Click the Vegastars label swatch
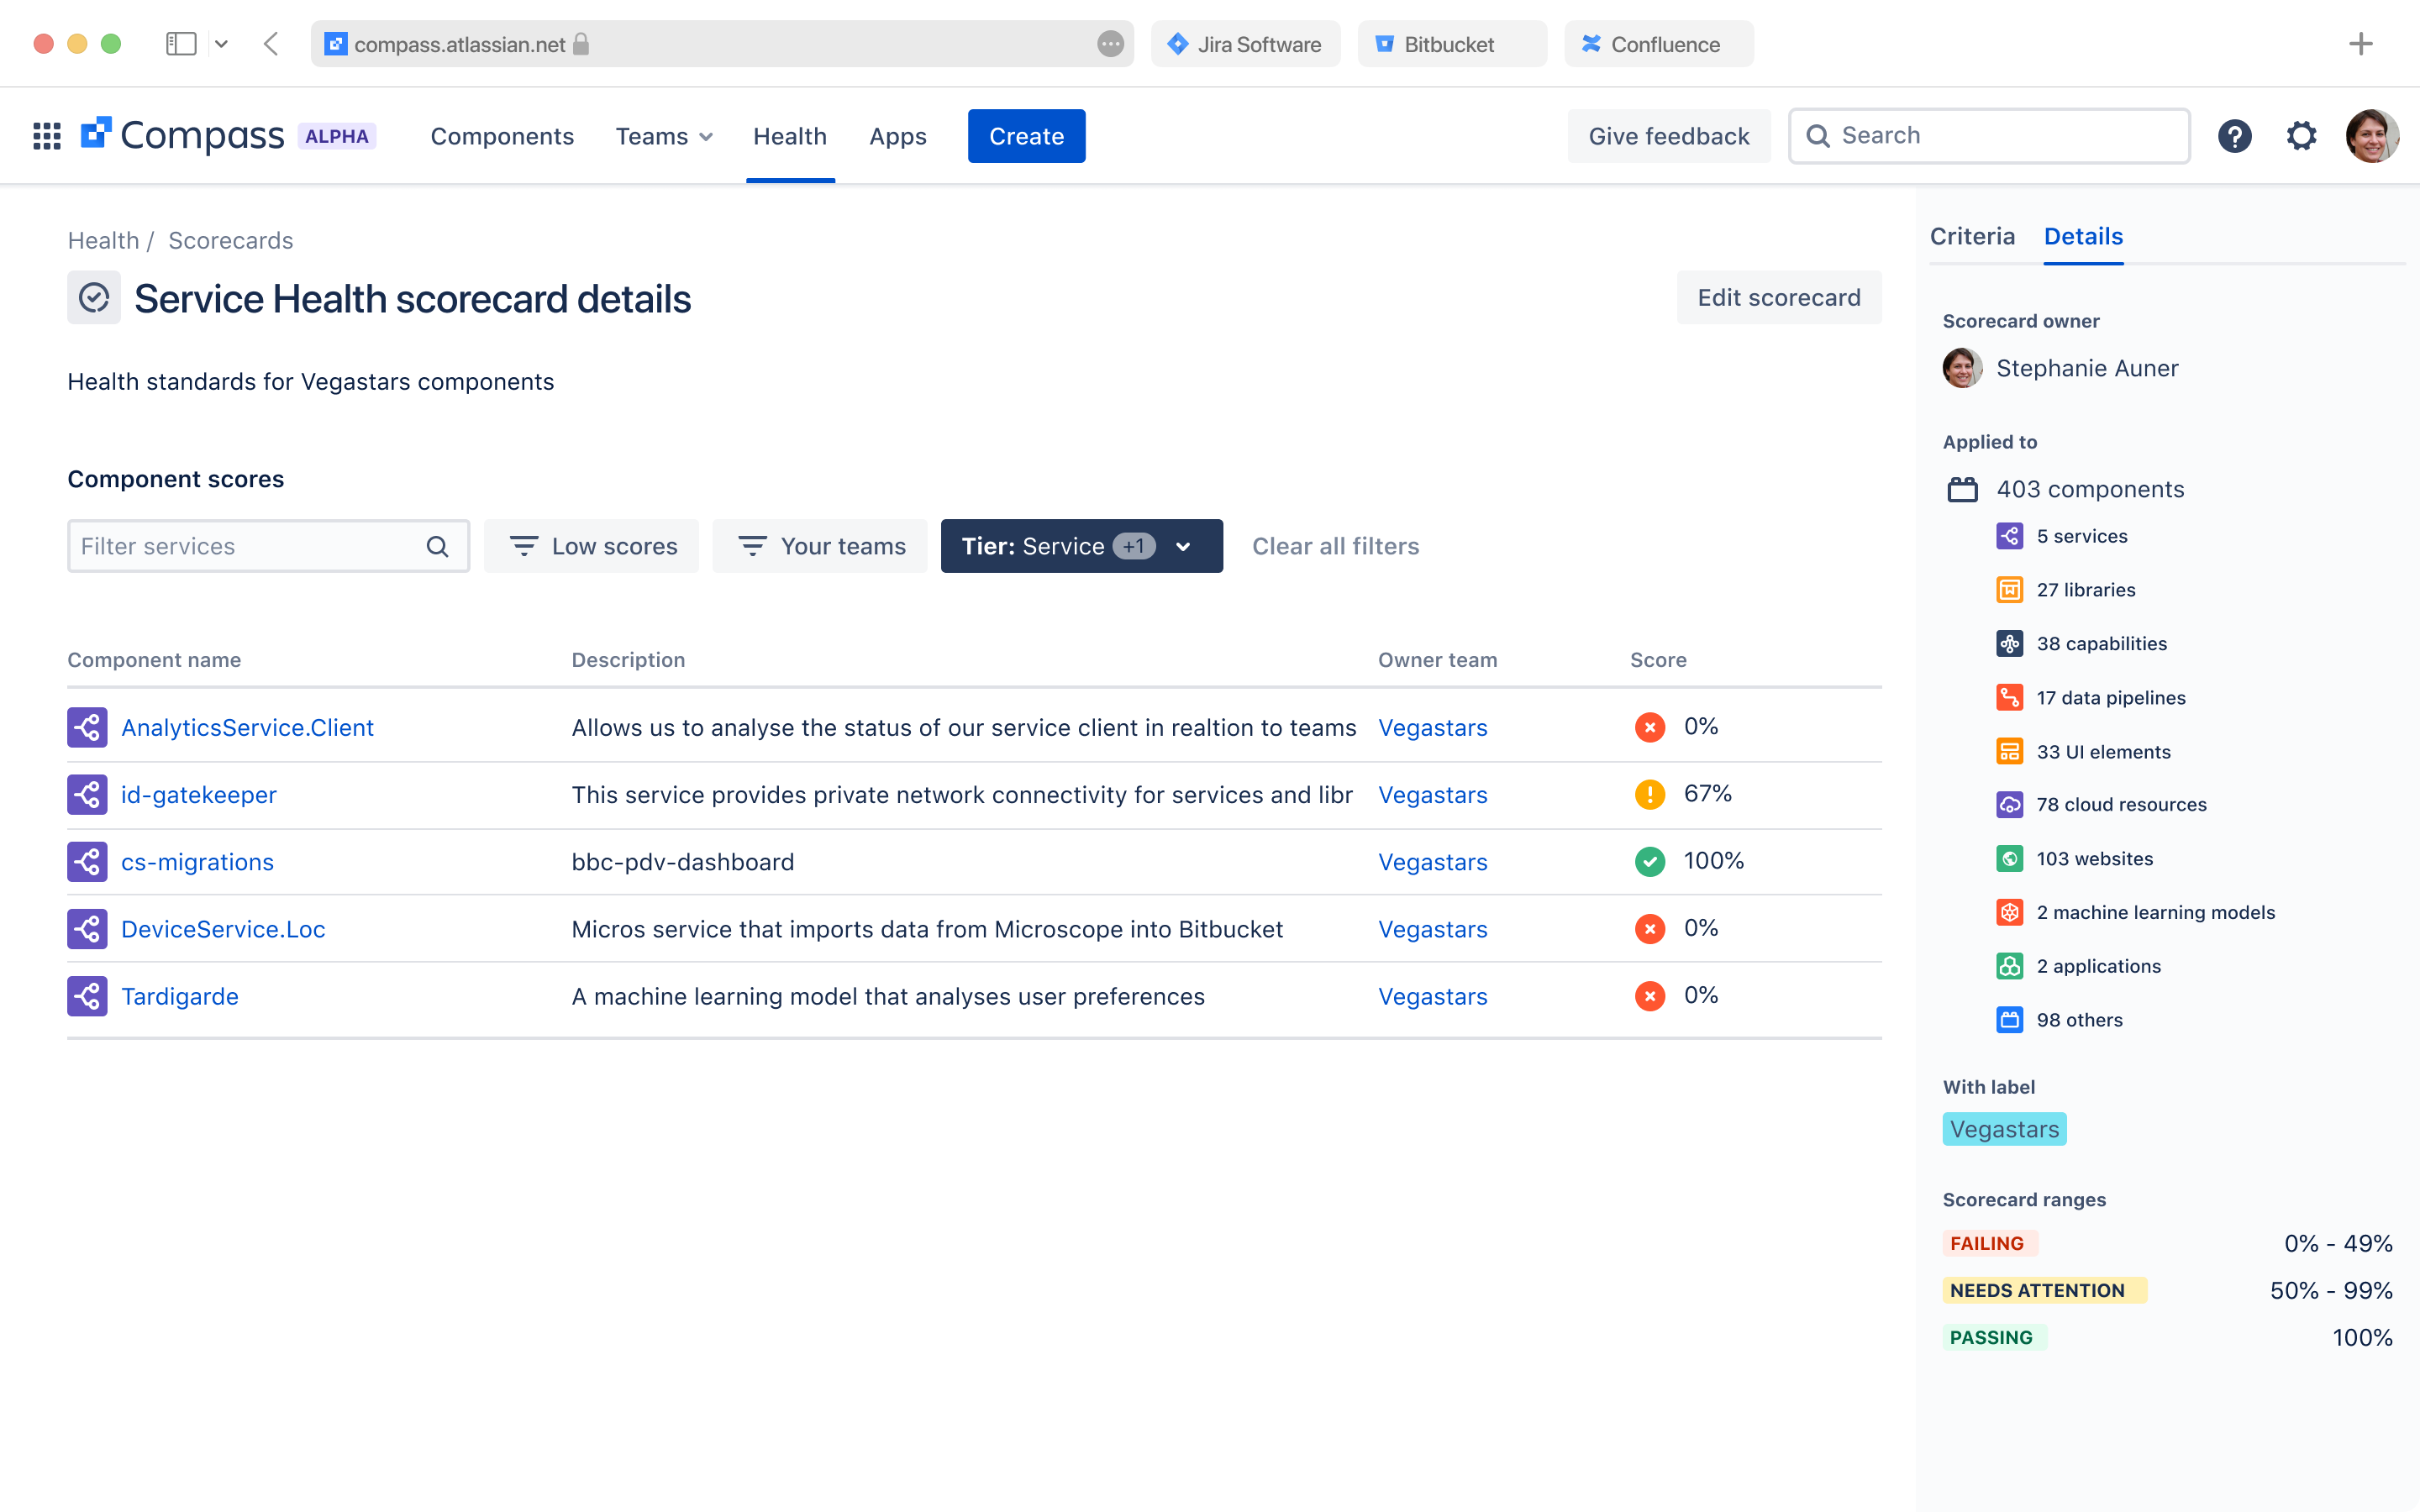The height and width of the screenshot is (1512, 2420). point(2004,1129)
